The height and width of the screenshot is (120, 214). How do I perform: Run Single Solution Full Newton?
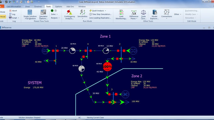tap(30, 15)
